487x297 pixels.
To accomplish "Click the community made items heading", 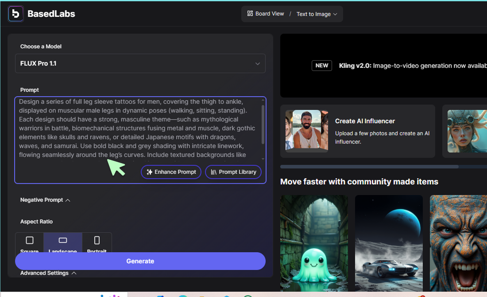I will (359, 182).
